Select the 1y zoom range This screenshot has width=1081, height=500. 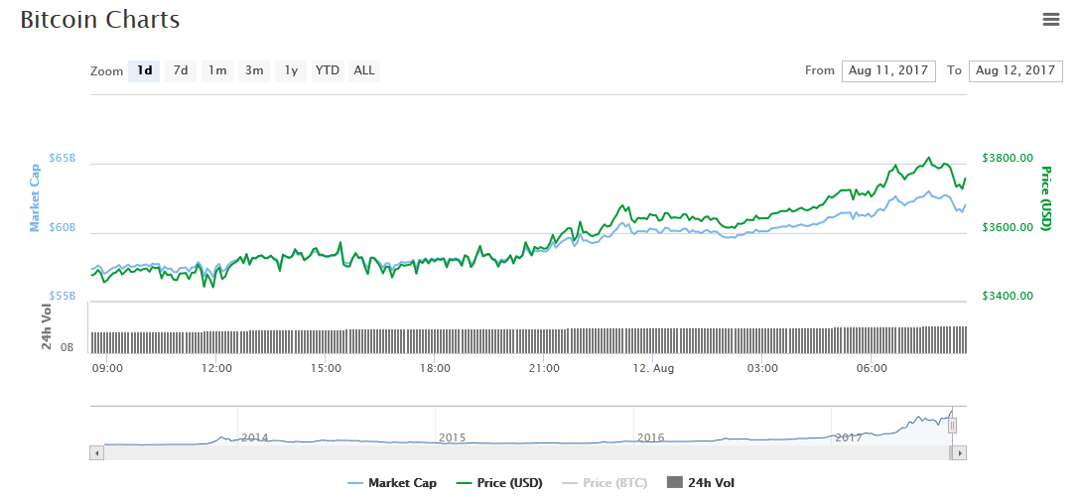click(291, 70)
